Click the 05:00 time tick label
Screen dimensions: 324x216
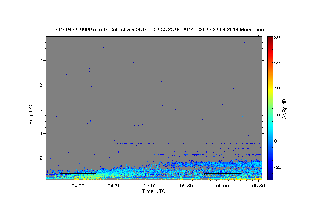coord(150,186)
